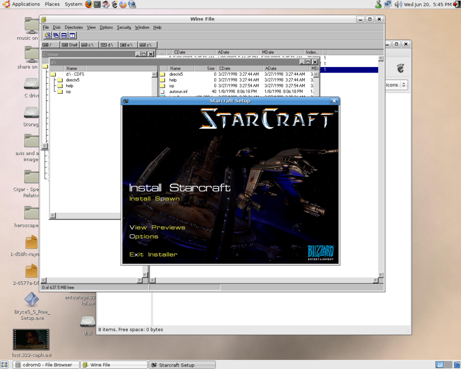Open the Directories menu
This screenshot has height=369, width=461.
tap(74, 27)
